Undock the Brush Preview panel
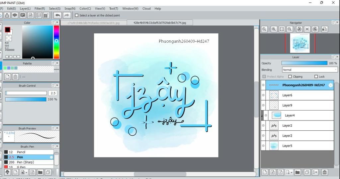Viewport: 340px width, 179px height. pos(53,128)
